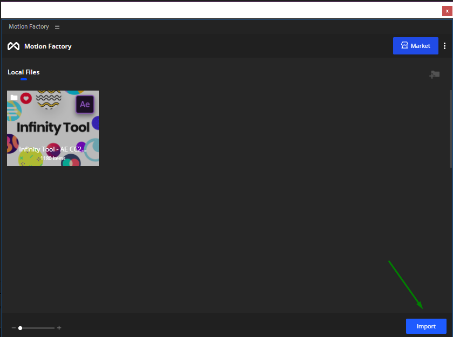The image size is (453, 337).
Task: Increase thumbnail size with plus icon
Action: click(59, 328)
